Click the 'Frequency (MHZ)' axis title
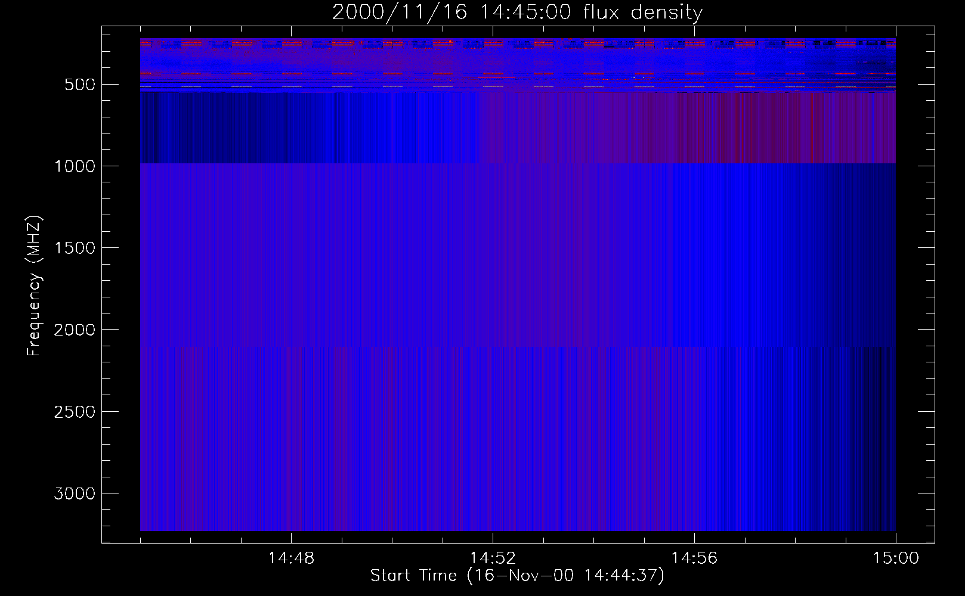965x596 pixels. tap(35, 285)
